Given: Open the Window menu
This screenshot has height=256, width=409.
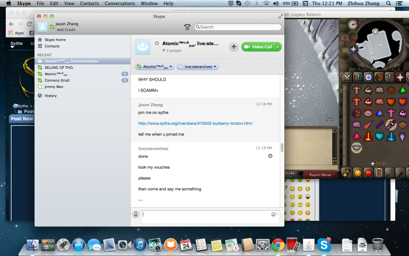Looking at the screenshot, I should coord(149,3).
